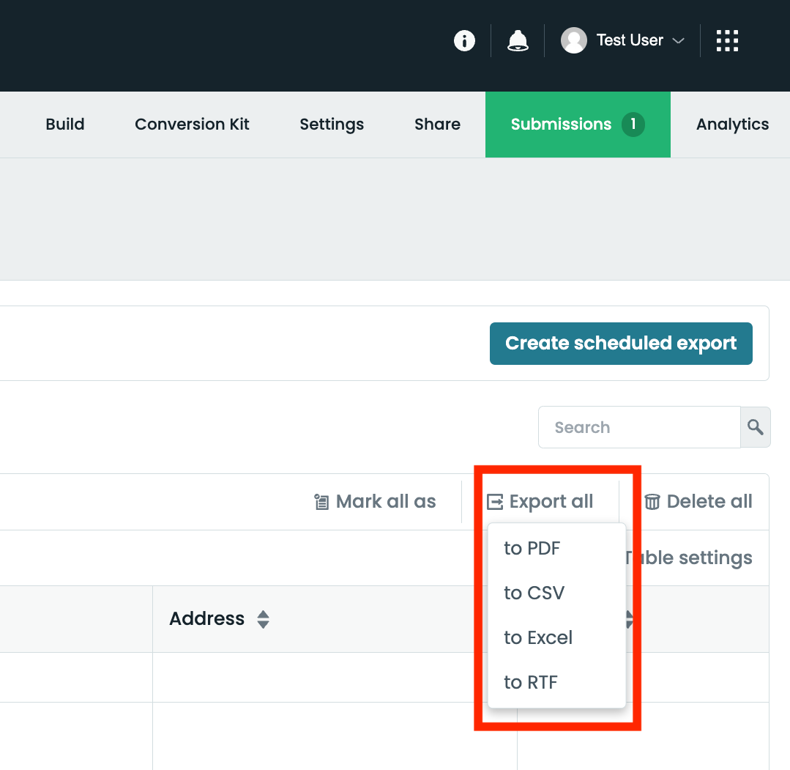Sort by Address column arrows

(263, 620)
